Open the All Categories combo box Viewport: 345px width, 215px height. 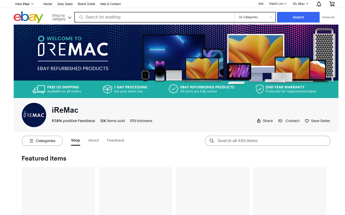pos(255,17)
